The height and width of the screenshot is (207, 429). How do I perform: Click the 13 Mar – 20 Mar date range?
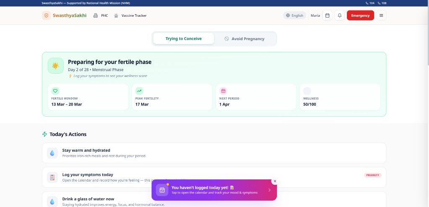(x=67, y=104)
